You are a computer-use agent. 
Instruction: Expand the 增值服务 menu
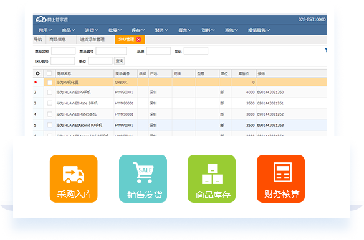point(259,30)
